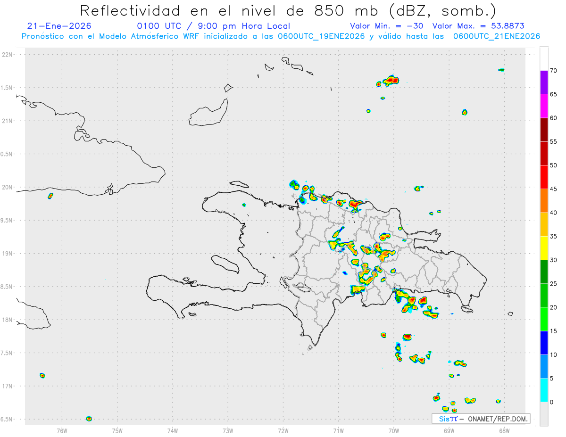Click the colorbar label '25'

tap(554, 284)
